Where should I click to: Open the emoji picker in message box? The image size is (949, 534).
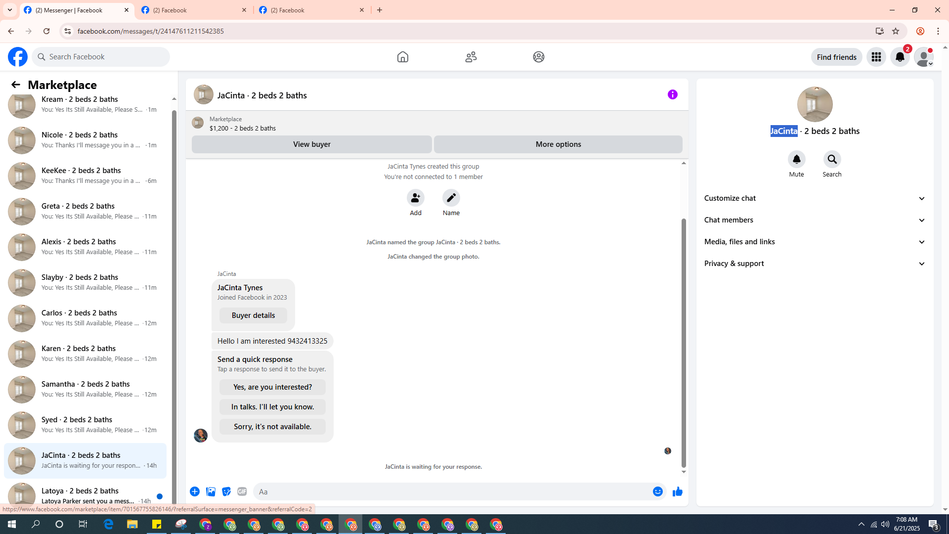click(657, 491)
